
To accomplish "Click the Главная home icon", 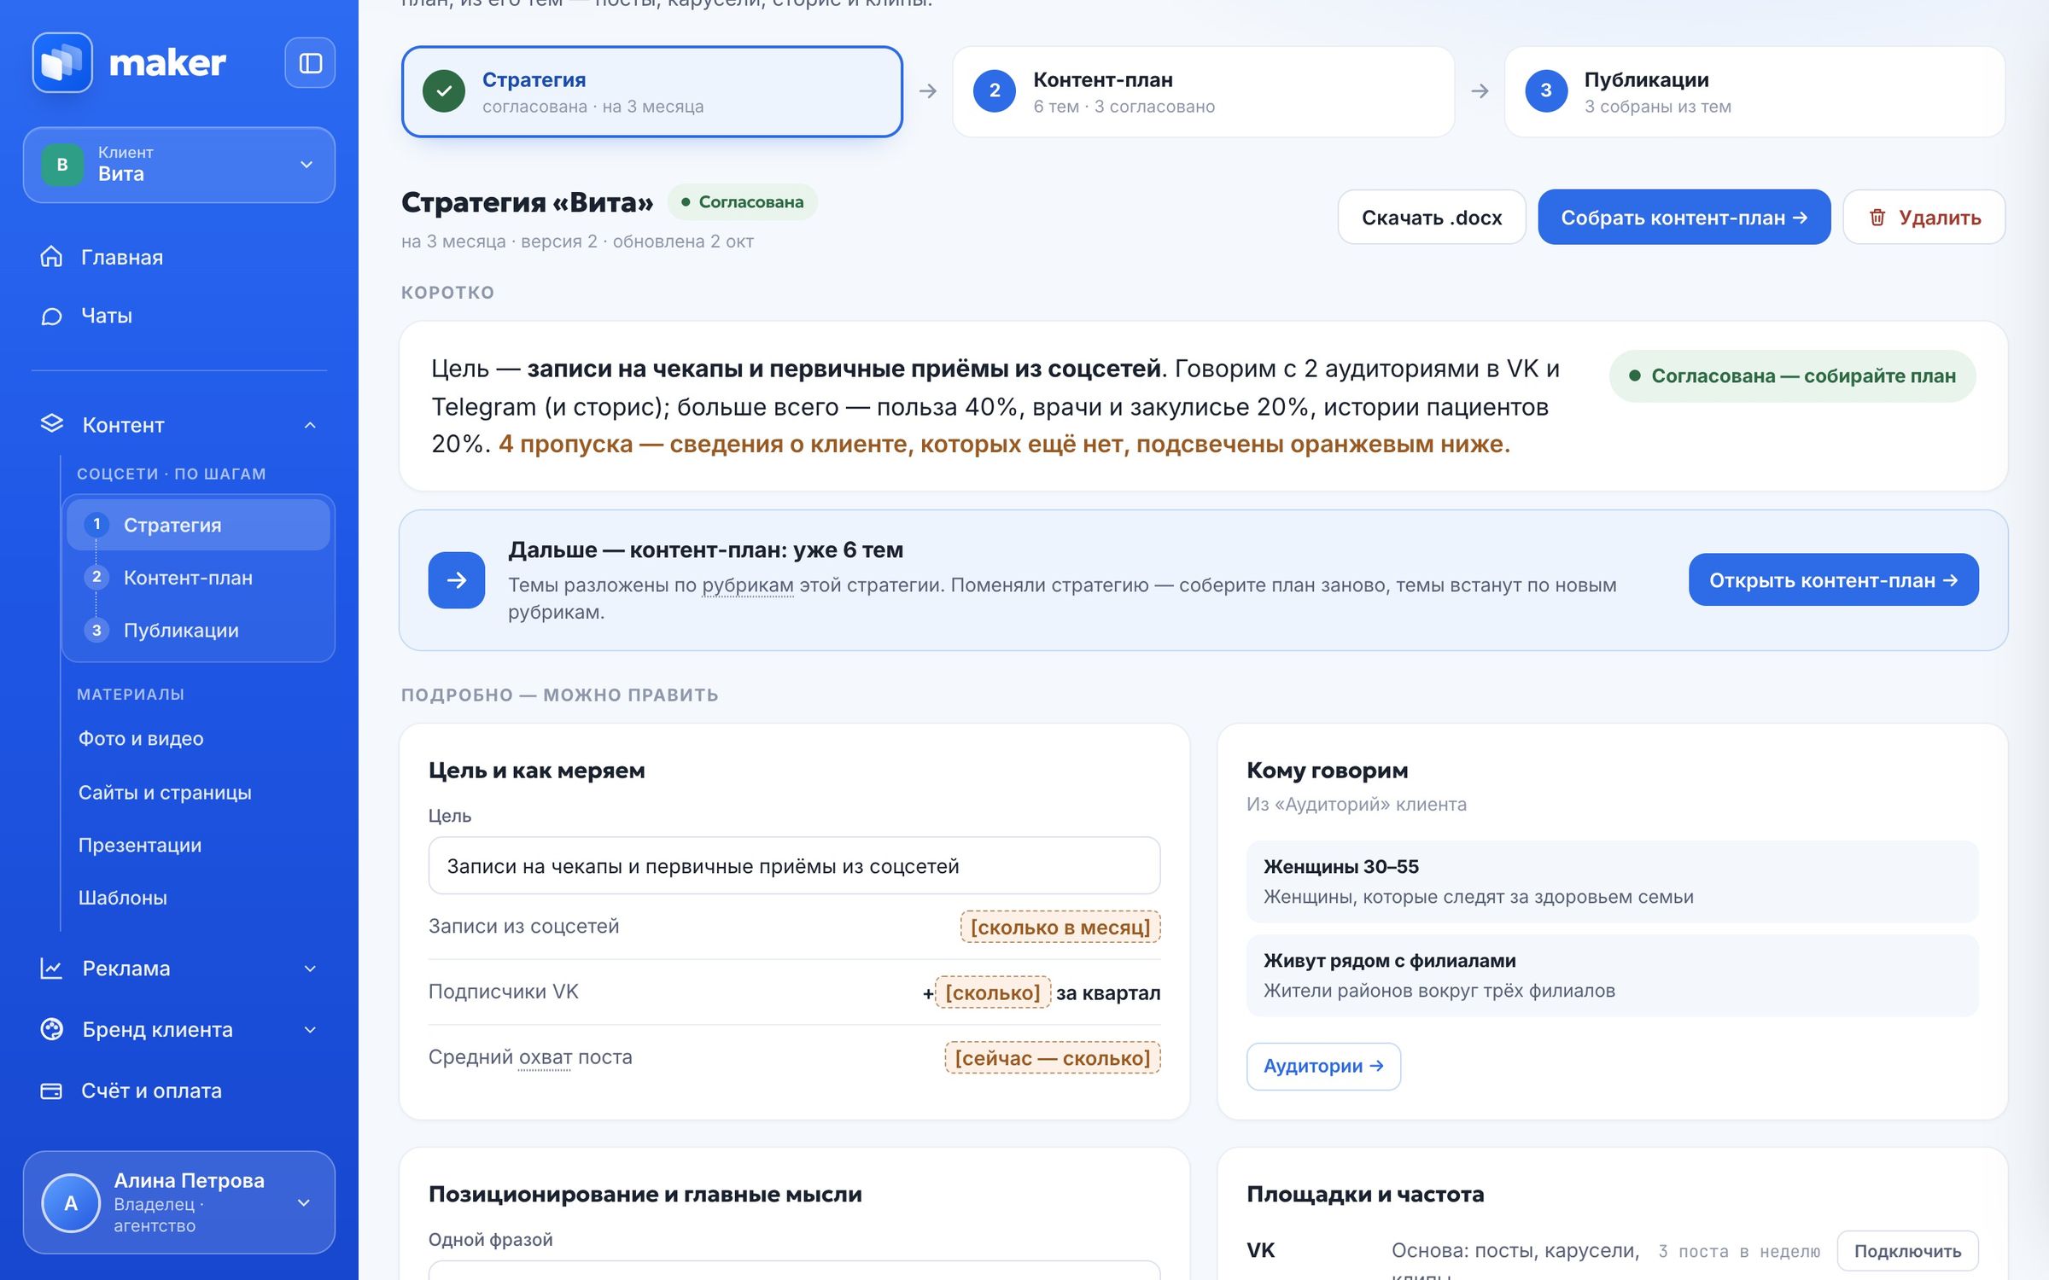I will [51, 256].
